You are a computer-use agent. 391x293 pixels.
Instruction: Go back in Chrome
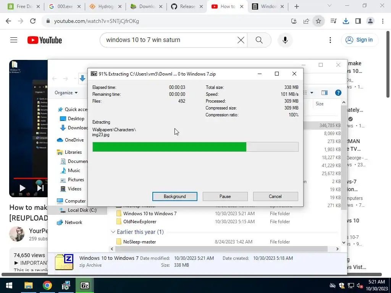tap(8, 21)
